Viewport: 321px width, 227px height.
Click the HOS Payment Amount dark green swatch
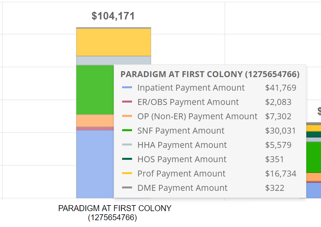(127, 159)
